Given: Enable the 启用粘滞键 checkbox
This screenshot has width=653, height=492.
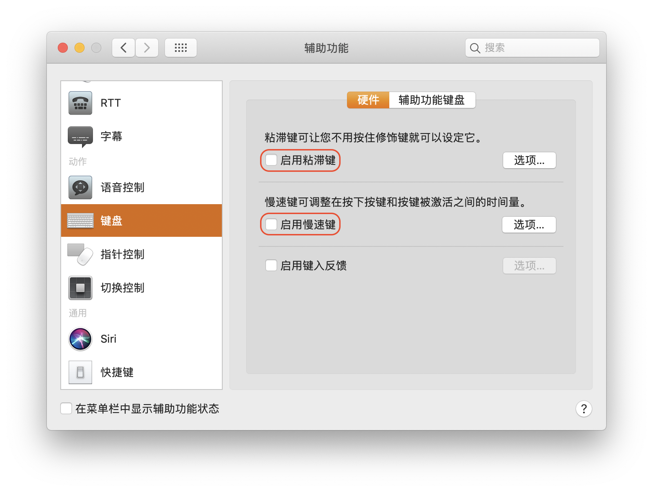Looking at the screenshot, I should (271, 160).
